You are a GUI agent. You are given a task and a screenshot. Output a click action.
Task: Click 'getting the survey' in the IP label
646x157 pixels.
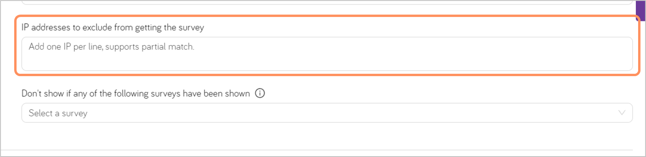coord(169,27)
